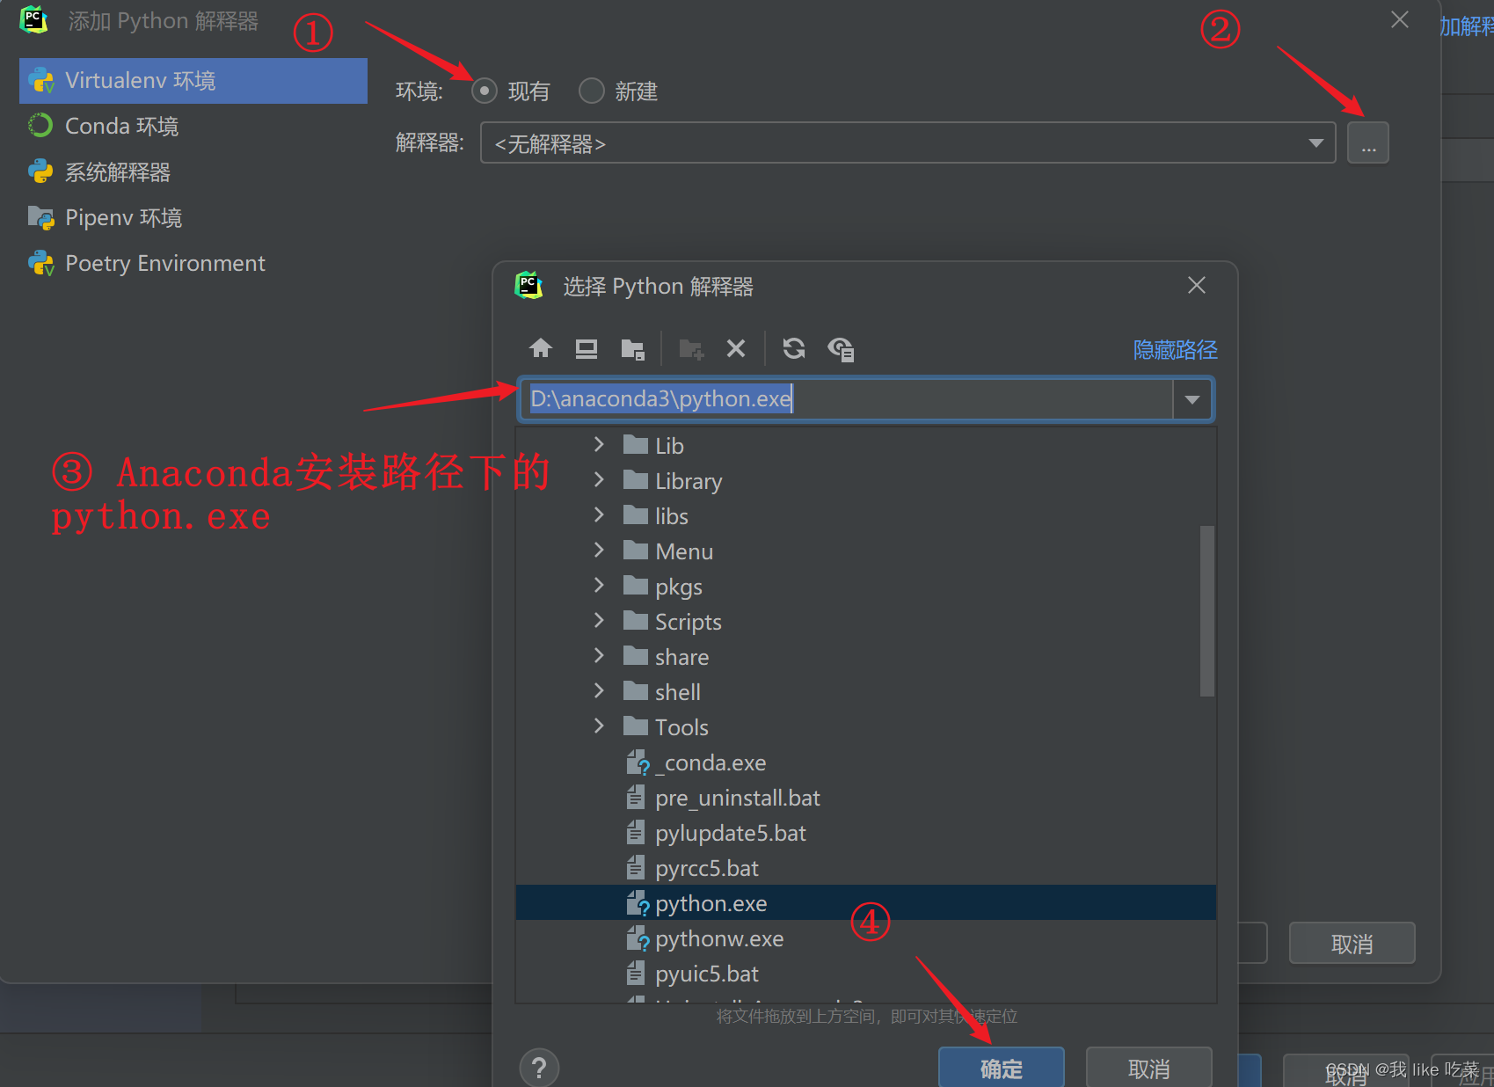This screenshot has width=1494, height=1087.
Task: Select the Tools folder row
Action: point(866,727)
